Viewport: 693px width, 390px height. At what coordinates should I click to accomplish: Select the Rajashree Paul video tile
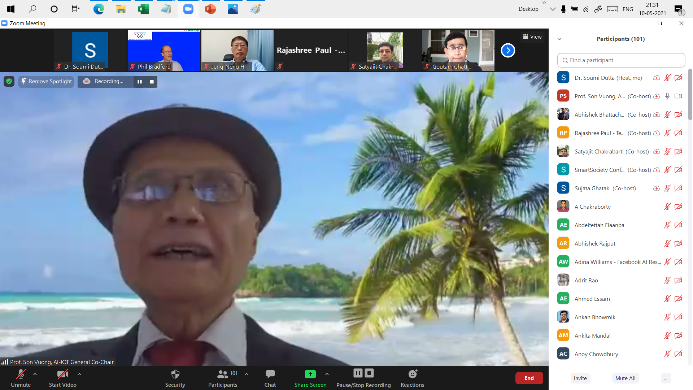(x=311, y=50)
